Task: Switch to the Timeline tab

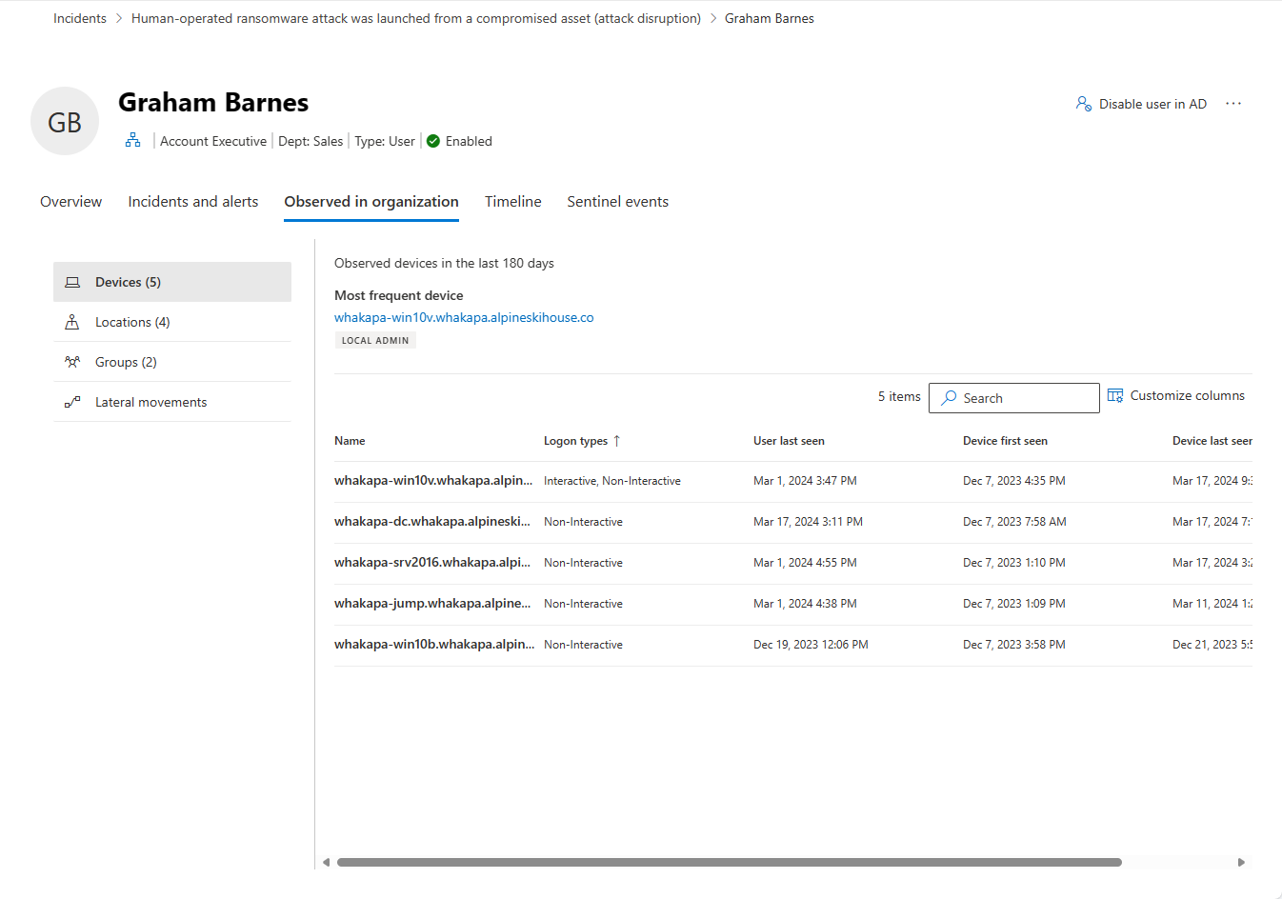Action: 512,202
